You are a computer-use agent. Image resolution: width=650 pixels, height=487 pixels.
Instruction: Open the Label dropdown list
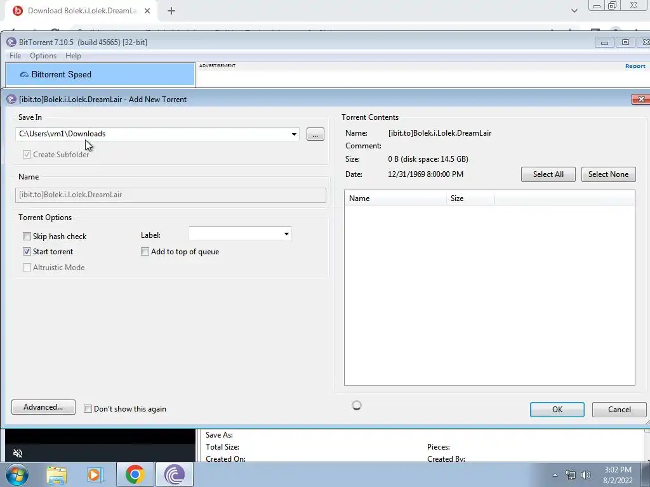coord(286,234)
